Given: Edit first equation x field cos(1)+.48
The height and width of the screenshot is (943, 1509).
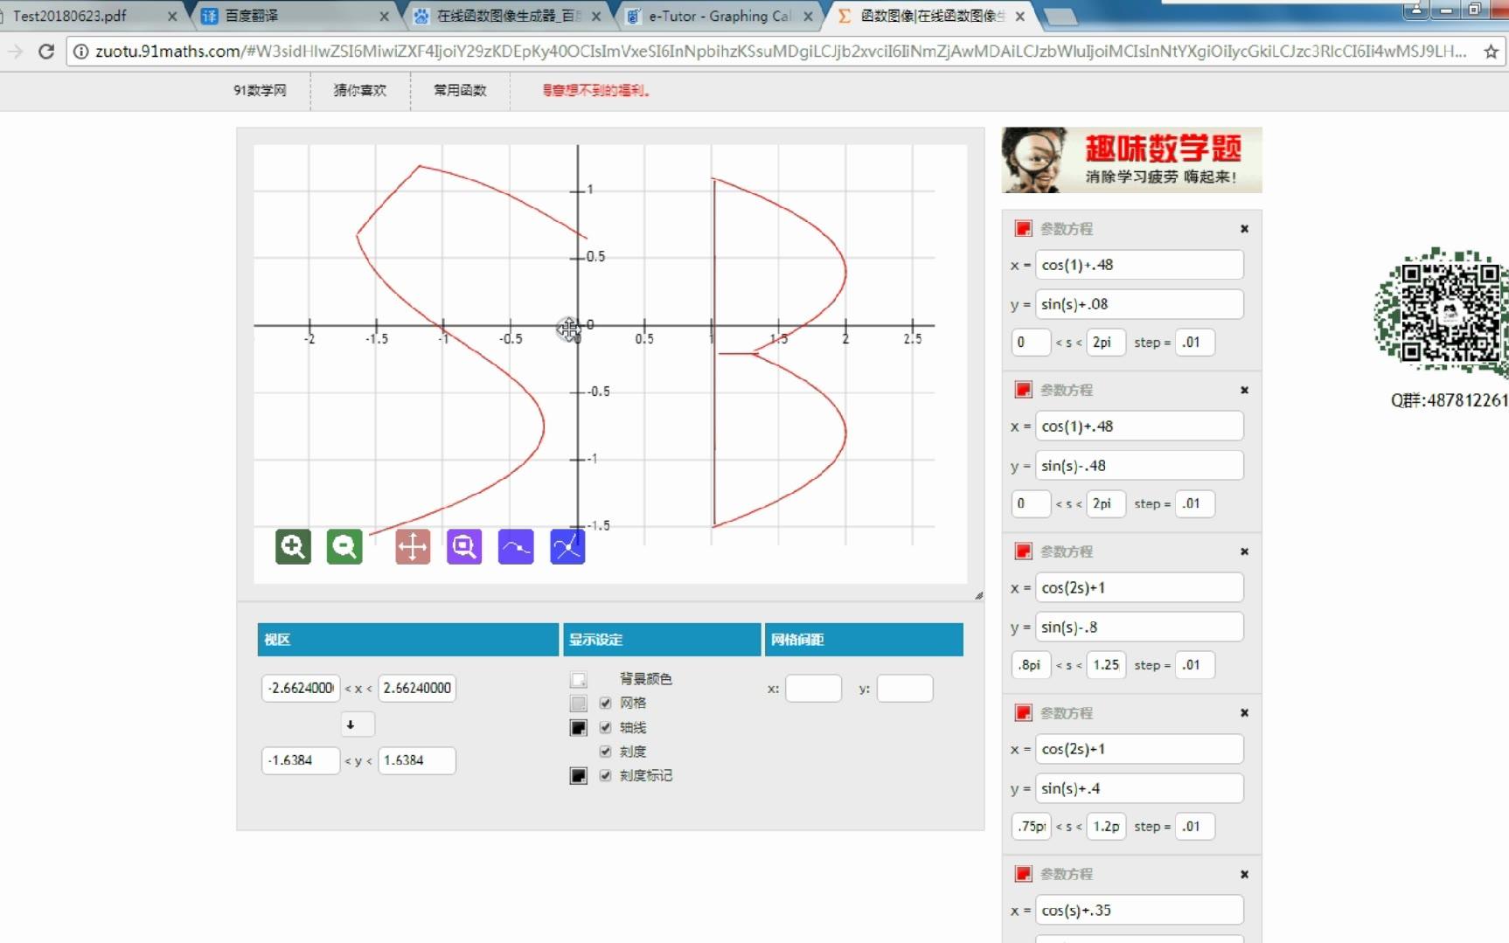Looking at the screenshot, I should click(x=1139, y=265).
